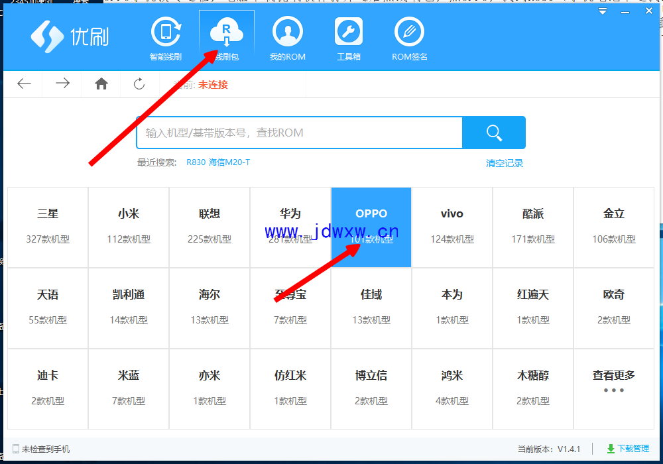Image resolution: width=663 pixels, height=464 pixels.
Task: Go forward with the right arrow
Action: (62, 84)
